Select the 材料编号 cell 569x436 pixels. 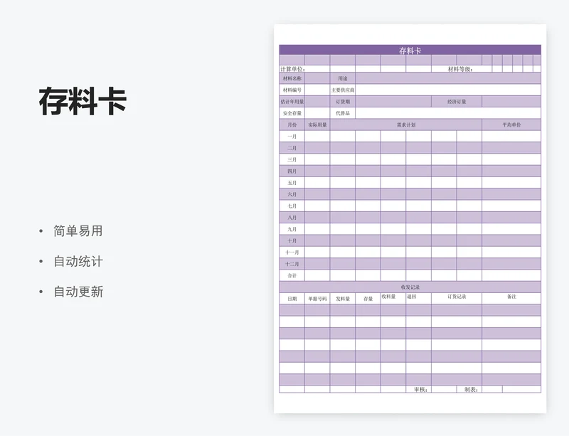[292, 90]
